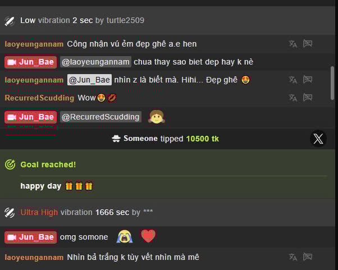Translate the first laoyeungannam message
Screen dimensions: 338x270
click(x=293, y=44)
